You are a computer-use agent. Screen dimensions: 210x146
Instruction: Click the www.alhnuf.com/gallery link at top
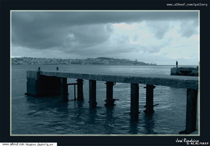pyautogui.click(x=187, y=4)
